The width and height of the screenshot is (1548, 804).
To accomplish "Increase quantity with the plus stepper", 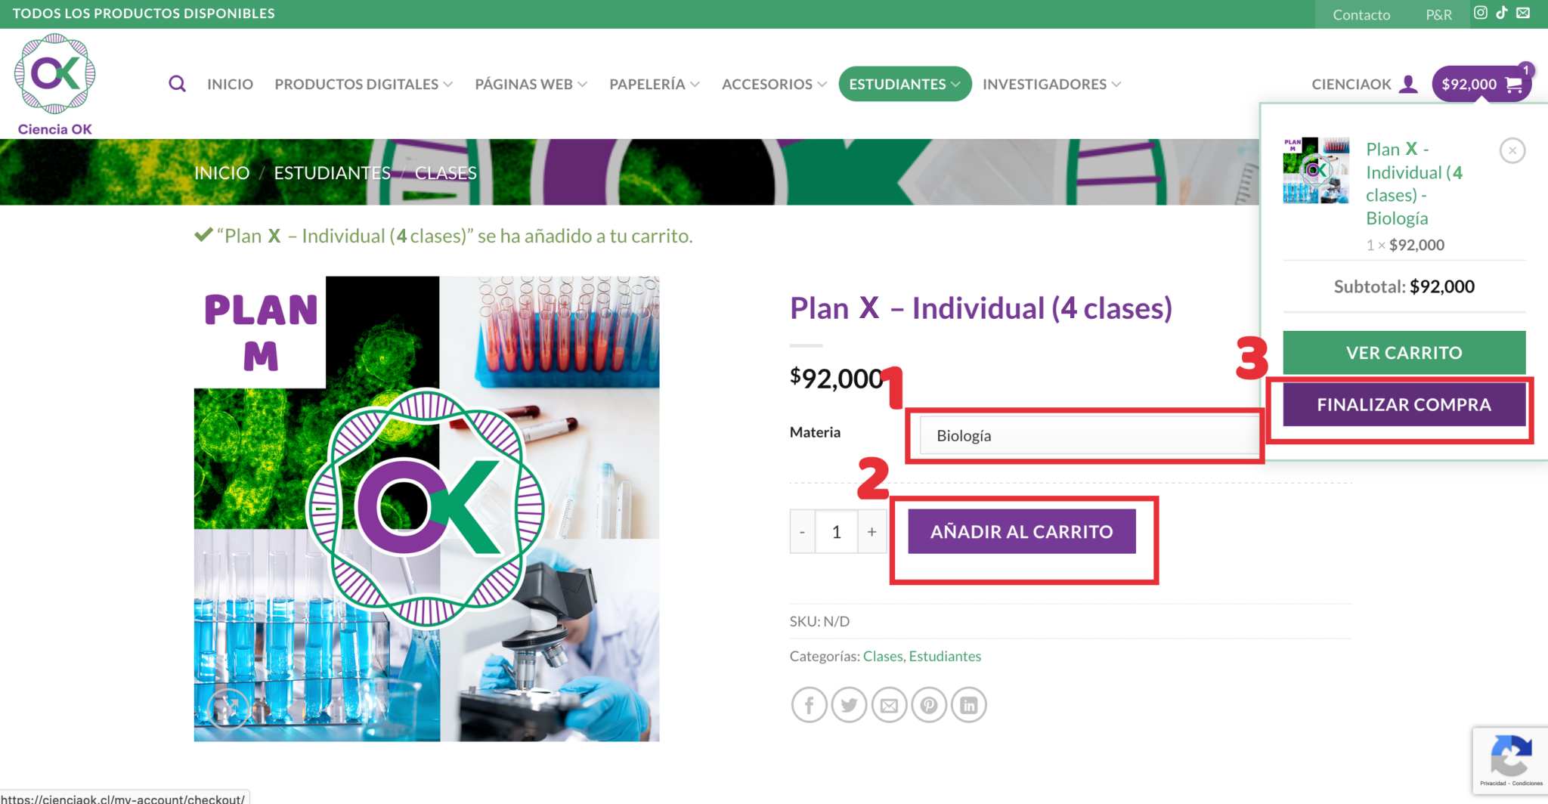I will (x=872, y=531).
